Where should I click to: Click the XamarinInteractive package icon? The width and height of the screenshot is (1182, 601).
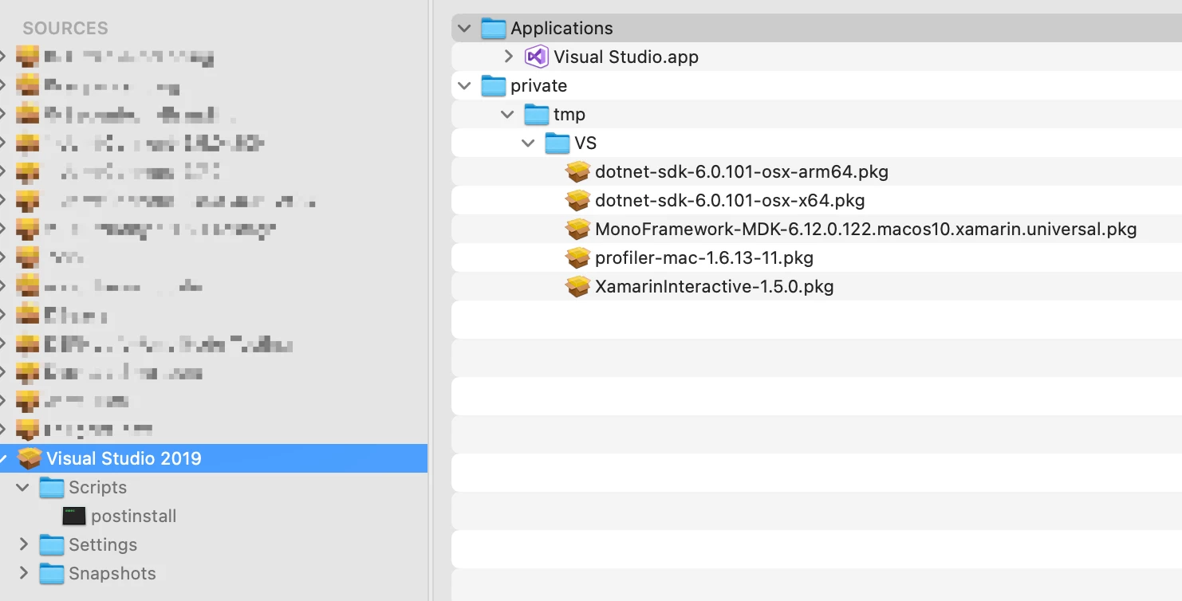[577, 287]
